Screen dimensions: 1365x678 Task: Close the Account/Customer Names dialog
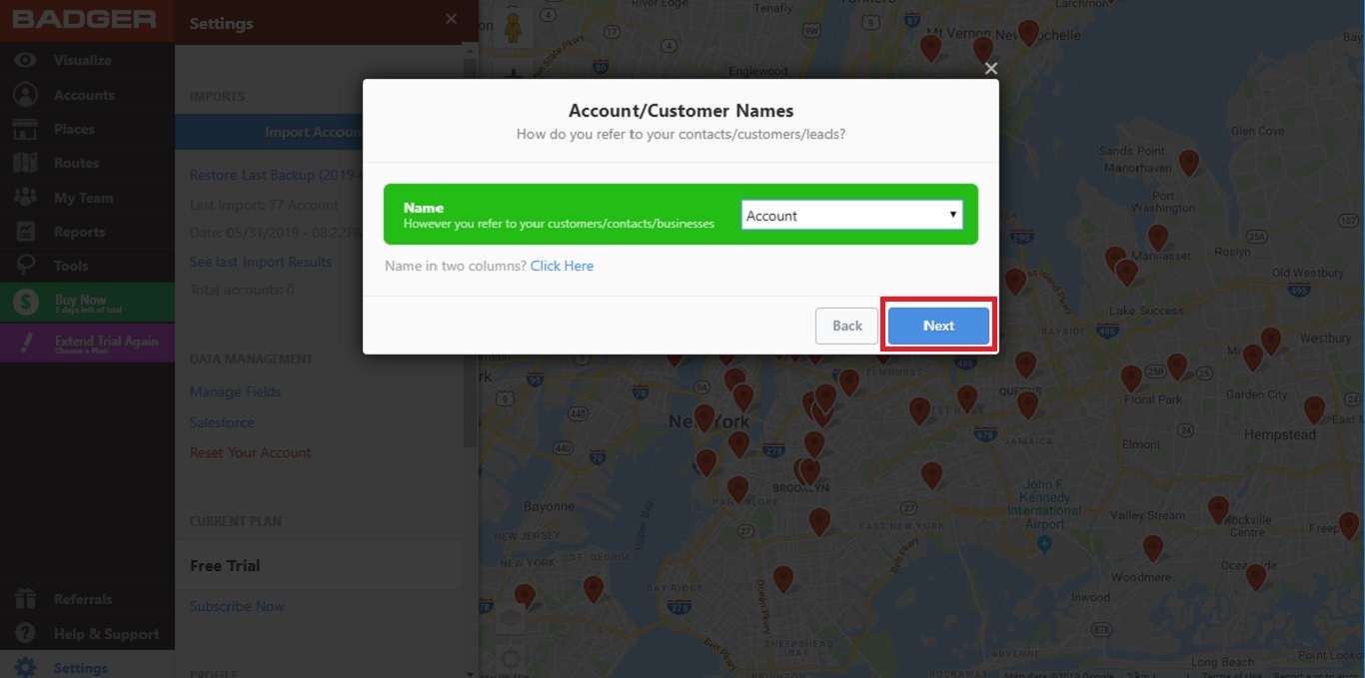[991, 68]
